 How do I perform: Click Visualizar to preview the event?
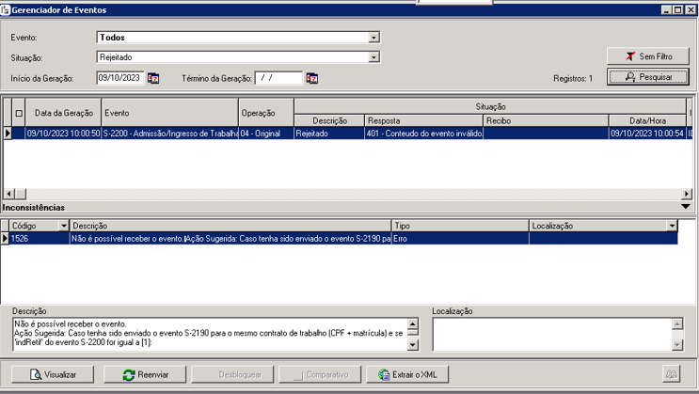pyautogui.click(x=53, y=374)
